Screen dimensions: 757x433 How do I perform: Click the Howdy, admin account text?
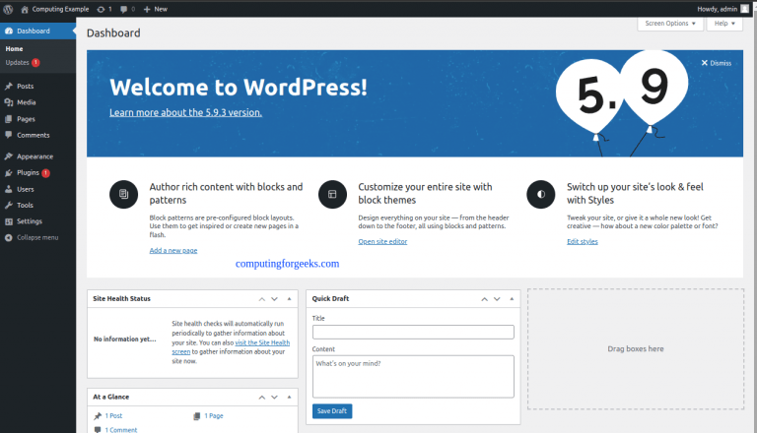tap(717, 9)
